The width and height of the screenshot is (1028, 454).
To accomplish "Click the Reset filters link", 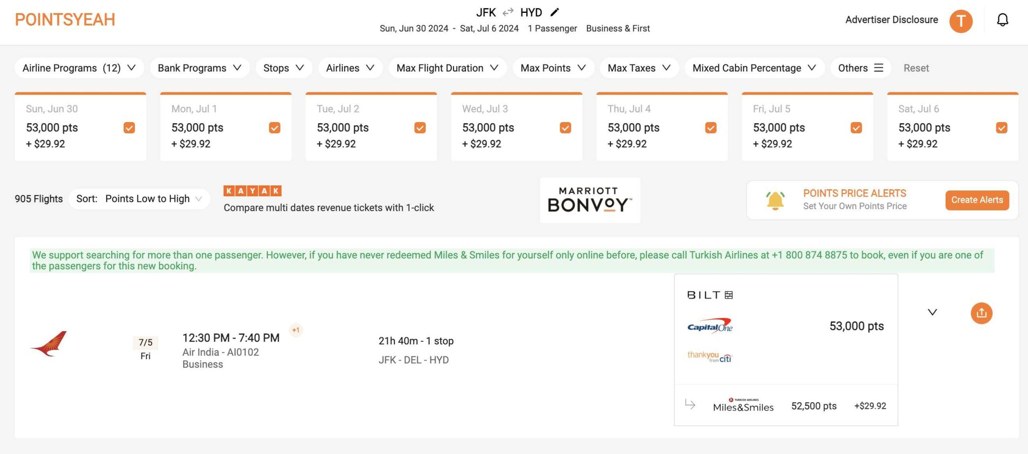I will pyautogui.click(x=916, y=68).
